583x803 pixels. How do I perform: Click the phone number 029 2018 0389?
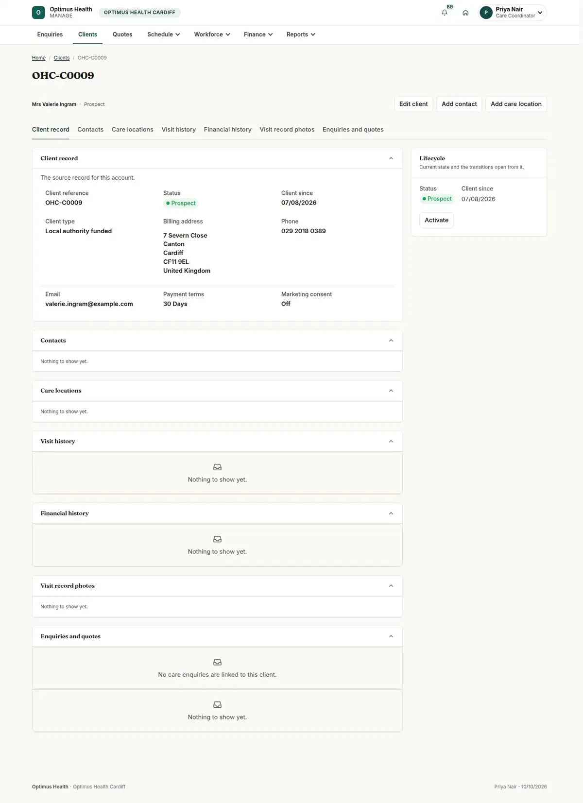coord(304,231)
